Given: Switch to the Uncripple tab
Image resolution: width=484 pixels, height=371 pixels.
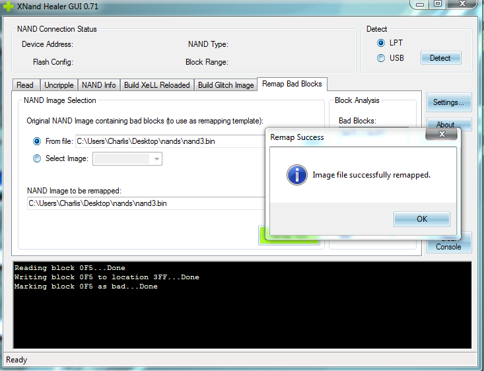Looking at the screenshot, I should tap(59, 85).
